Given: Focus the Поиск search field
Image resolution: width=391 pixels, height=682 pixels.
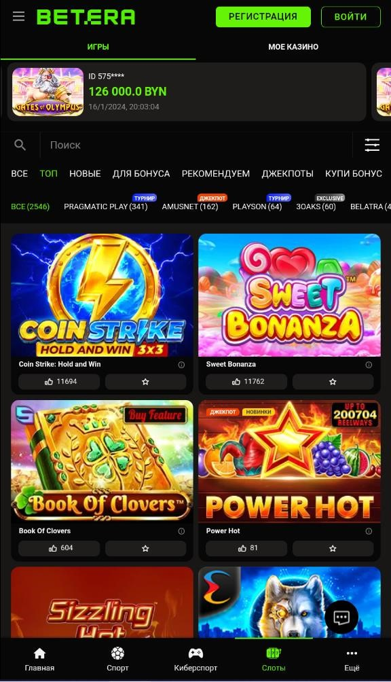Looking at the screenshot, I should coord(195,145).
